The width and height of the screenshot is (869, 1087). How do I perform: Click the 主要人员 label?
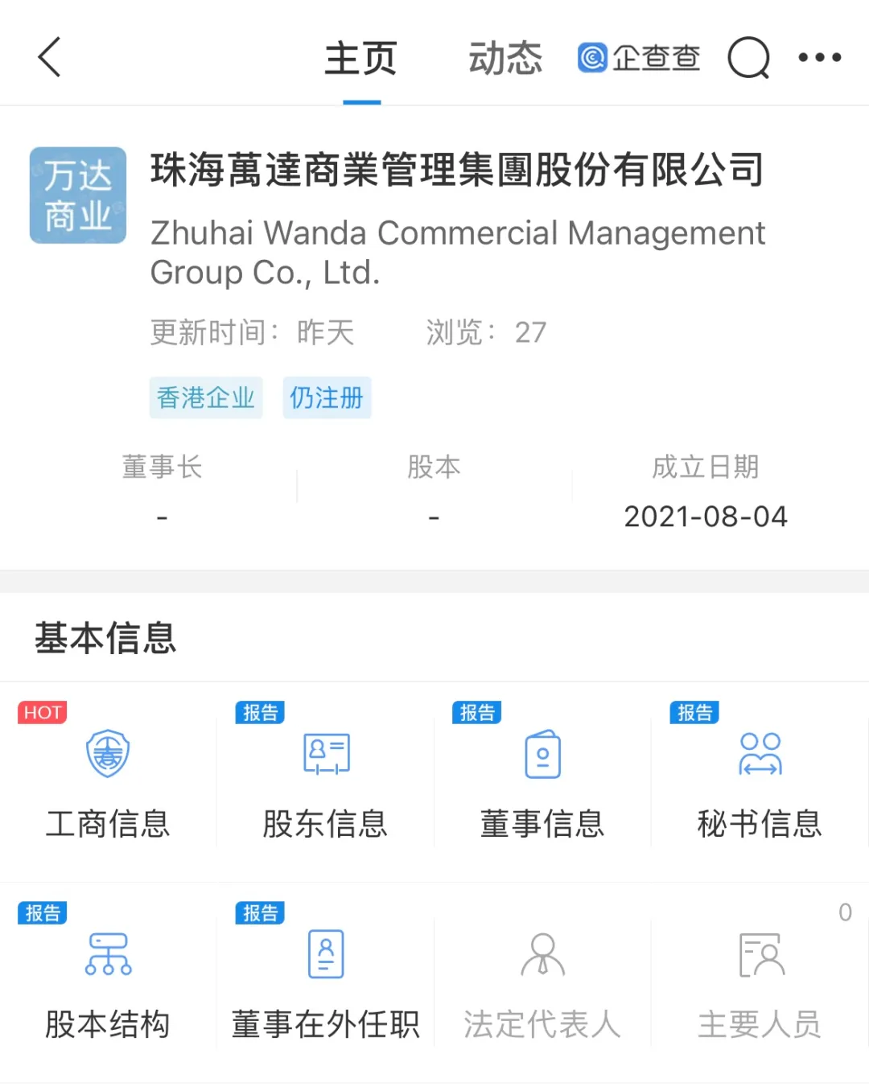[760, 1024]
